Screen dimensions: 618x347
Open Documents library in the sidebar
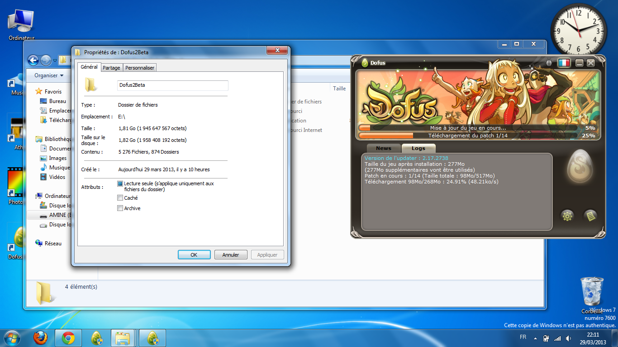click(56, 149)
